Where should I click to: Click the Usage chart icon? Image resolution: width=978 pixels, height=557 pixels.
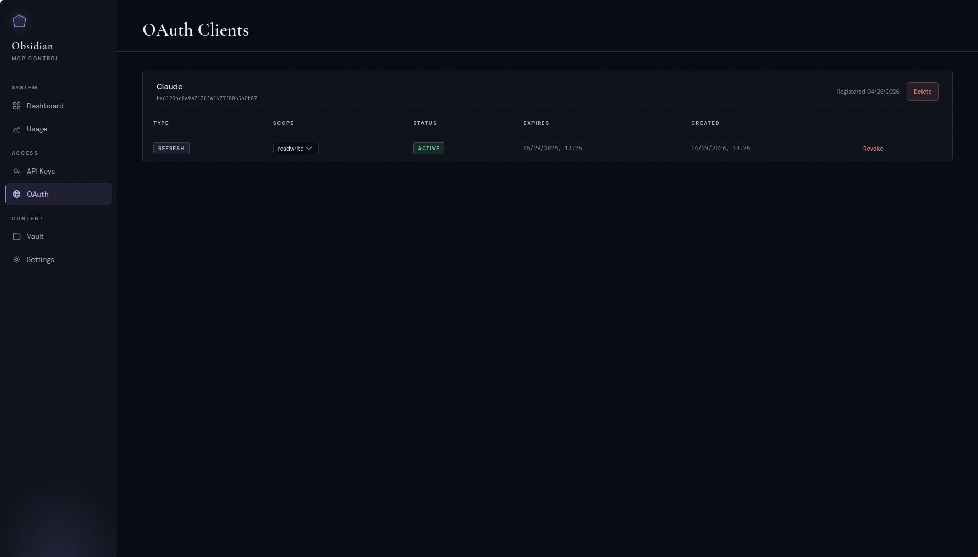(17, 129)
